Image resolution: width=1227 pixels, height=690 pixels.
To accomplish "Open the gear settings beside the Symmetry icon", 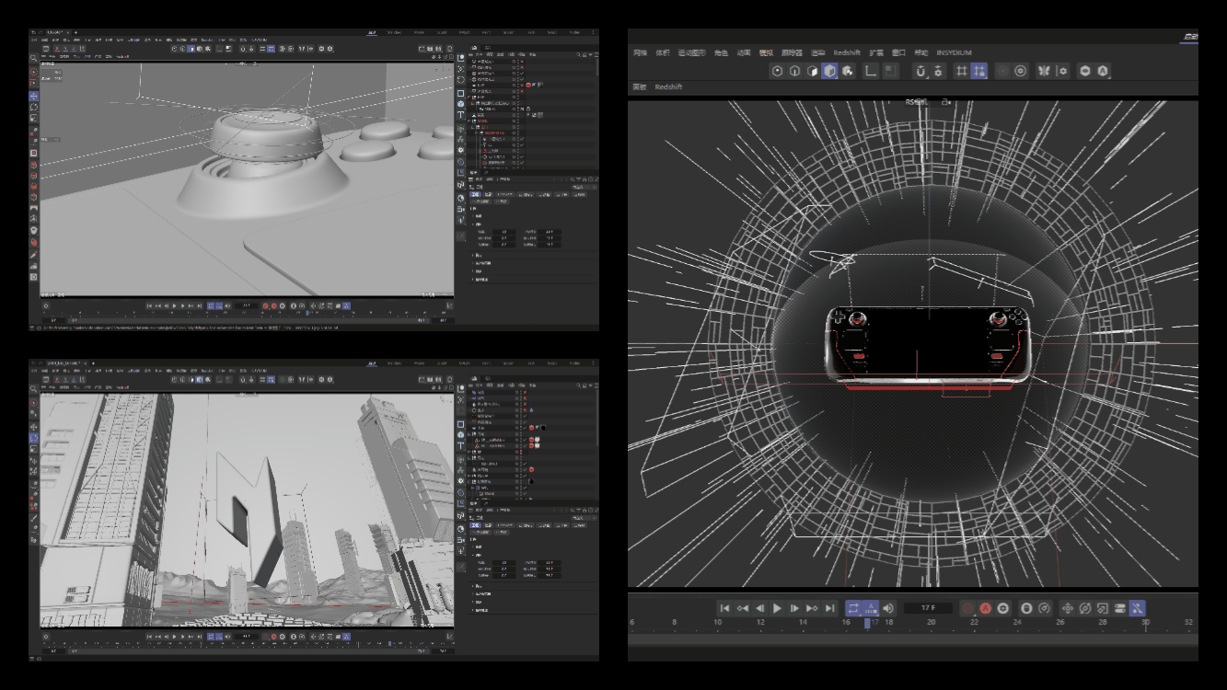I will 1062,71.
